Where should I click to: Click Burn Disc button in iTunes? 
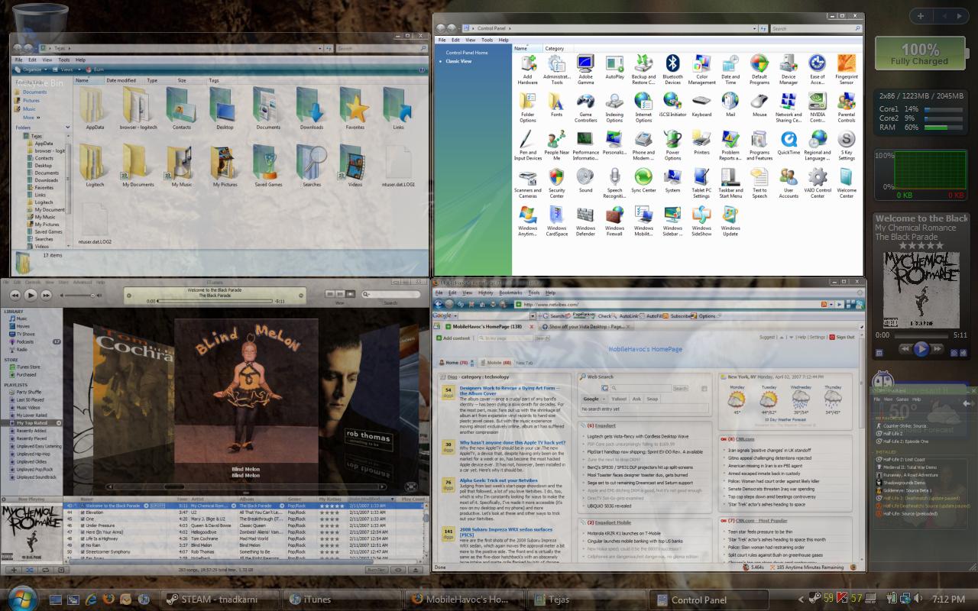(376, 570)
